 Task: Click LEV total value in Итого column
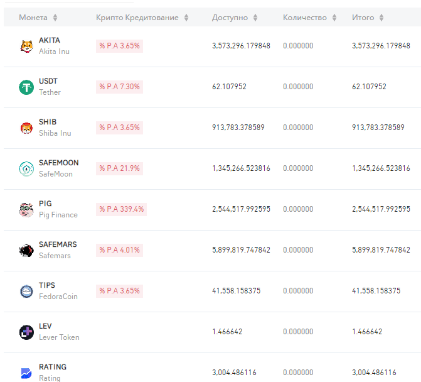[367, 332]
